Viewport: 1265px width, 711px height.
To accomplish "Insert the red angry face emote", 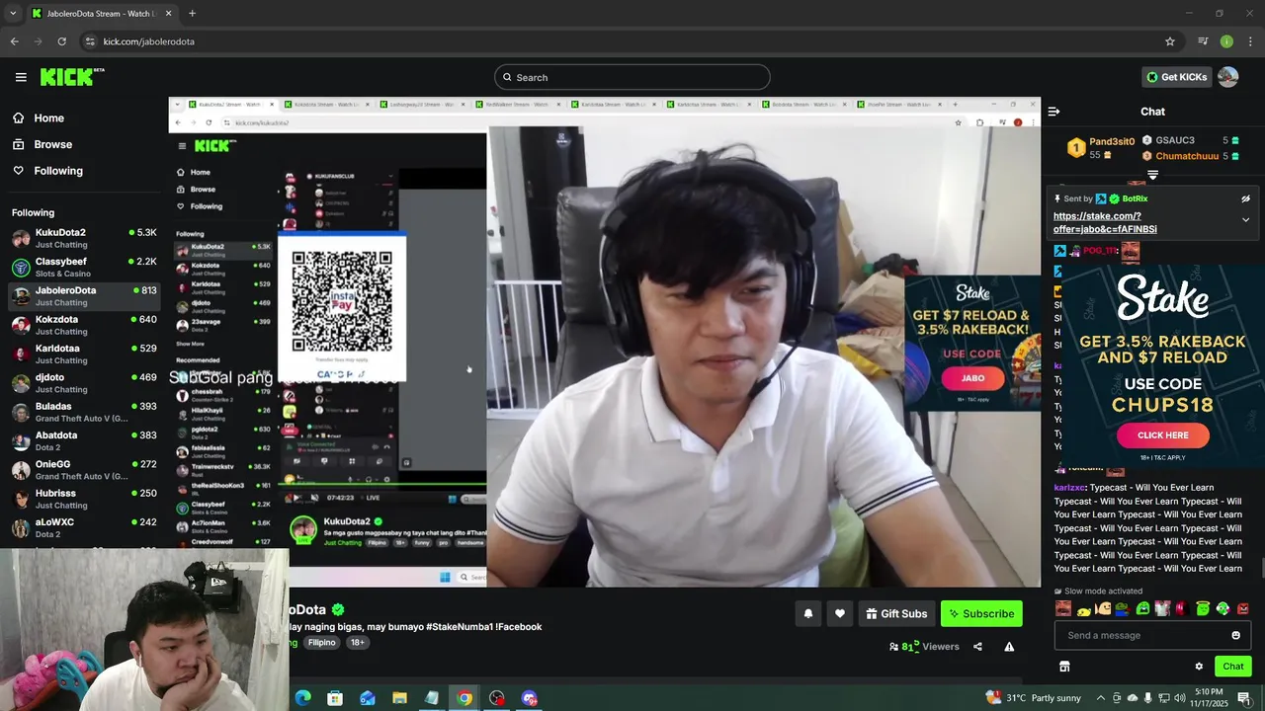I will pos(1243,608).
